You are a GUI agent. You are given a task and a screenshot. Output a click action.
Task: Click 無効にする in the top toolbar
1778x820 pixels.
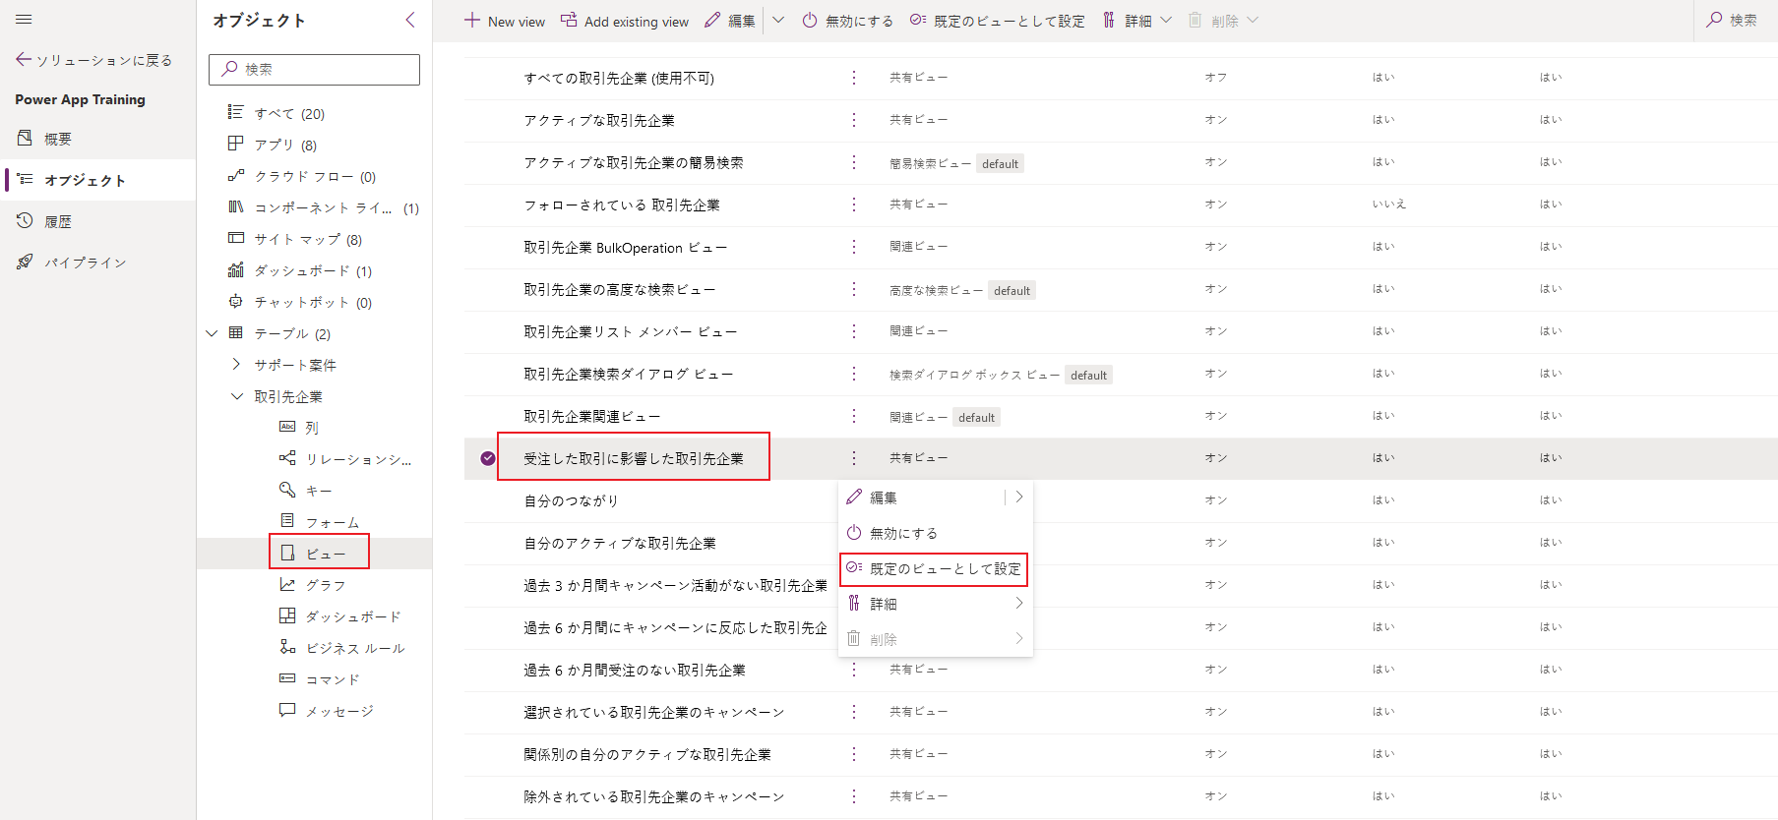[847, 21]
